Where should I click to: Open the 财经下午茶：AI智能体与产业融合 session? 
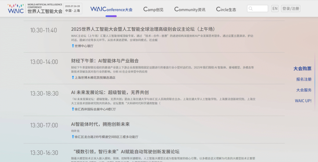tap(105, 61)
